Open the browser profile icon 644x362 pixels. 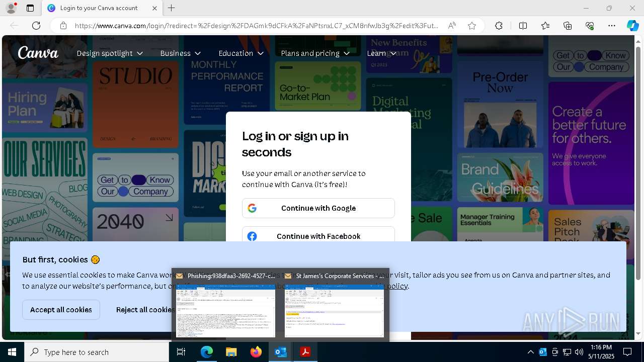tap(11, 8)
